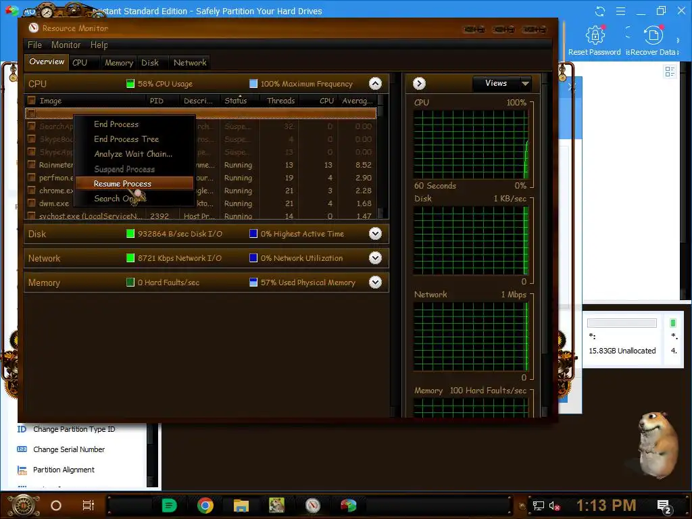This screenshot has height=519, width=692.
Task: Click Change Partition Type ID link
Action: [x=74, y=429]
